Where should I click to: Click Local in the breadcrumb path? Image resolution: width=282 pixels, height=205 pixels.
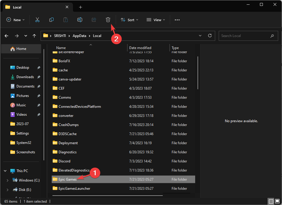coord(97,36)
